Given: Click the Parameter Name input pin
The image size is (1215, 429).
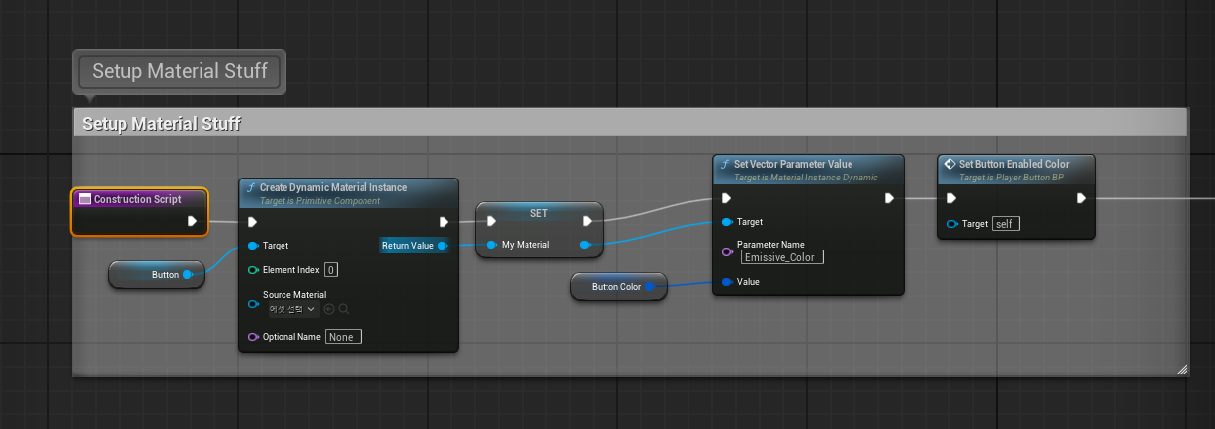Looking at the screenshot, I should 727,250.
